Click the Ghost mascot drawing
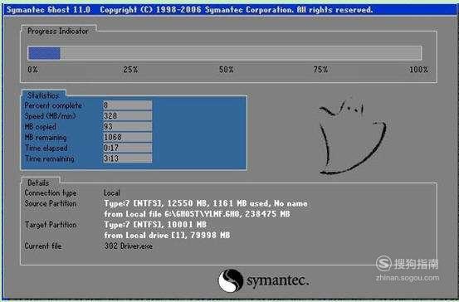Screen dimensions: 459x302 352,135
